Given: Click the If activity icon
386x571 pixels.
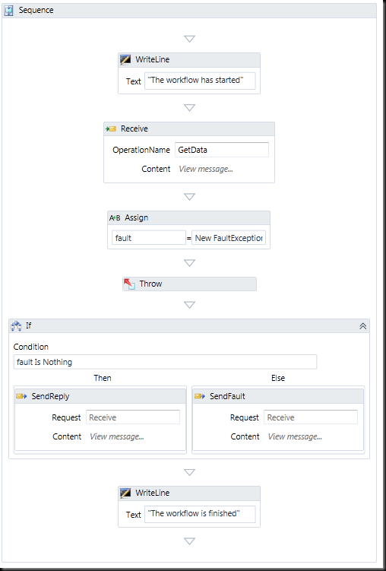Looking at the screenshot, I should click(16, 325).
